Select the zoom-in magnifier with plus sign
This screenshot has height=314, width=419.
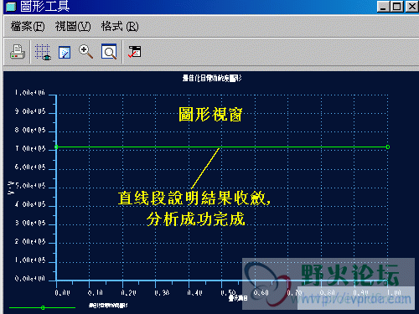pyautogui.click(x=85, y=52)
